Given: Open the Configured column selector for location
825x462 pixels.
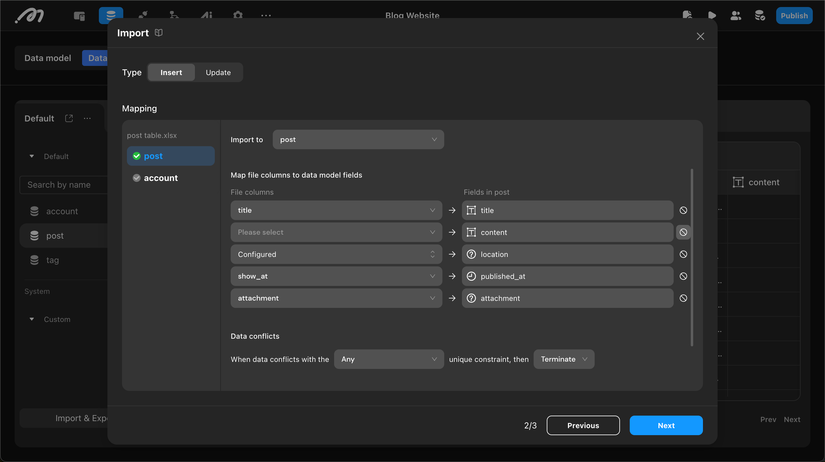Looking at the screenshot, I should click(336, 254).
